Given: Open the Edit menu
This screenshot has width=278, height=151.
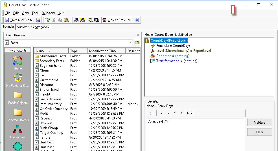Looking at the screenshot, I should point(16,13).
